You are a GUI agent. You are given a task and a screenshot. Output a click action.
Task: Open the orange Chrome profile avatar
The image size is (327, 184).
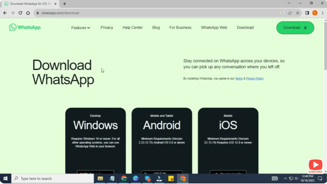pyautogui.click(x=315, y=13)
